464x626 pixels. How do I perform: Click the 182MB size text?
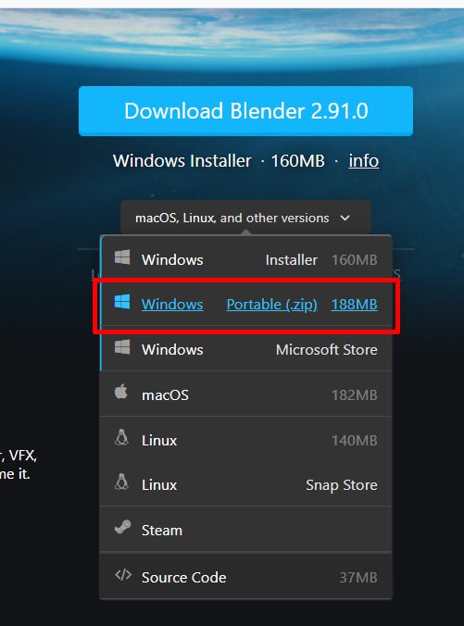pyautogui.click(x=355, y=394)
